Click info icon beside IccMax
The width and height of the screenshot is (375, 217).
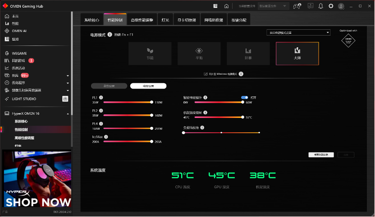tap(106, 137)
